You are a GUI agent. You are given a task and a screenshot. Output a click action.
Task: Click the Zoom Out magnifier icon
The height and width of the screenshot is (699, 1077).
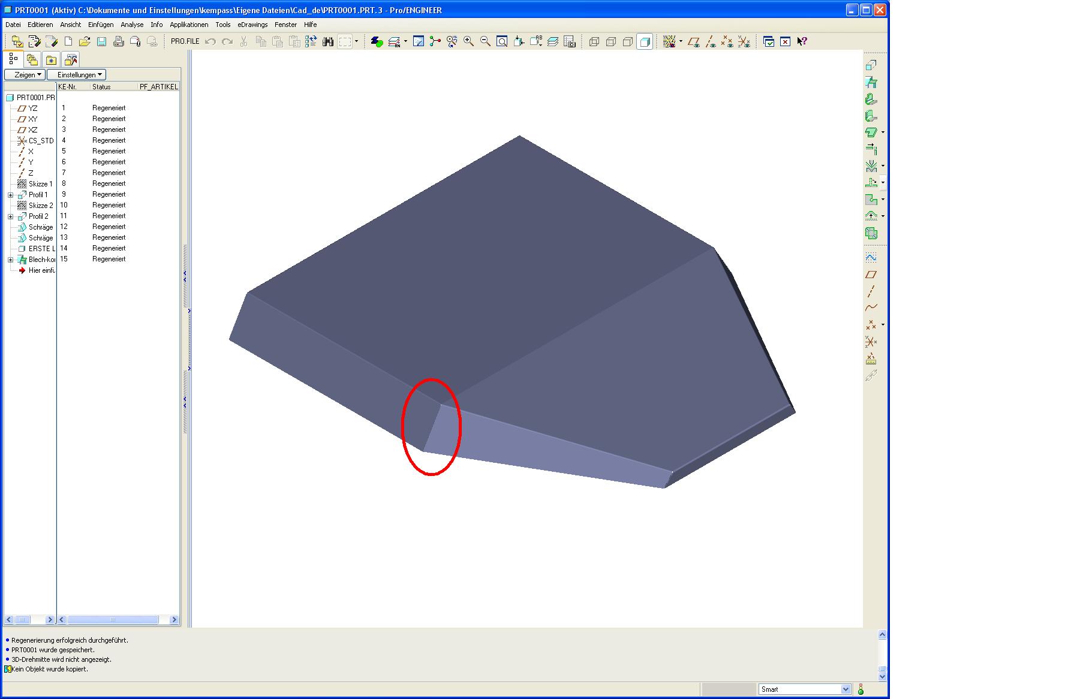[486, 41]
